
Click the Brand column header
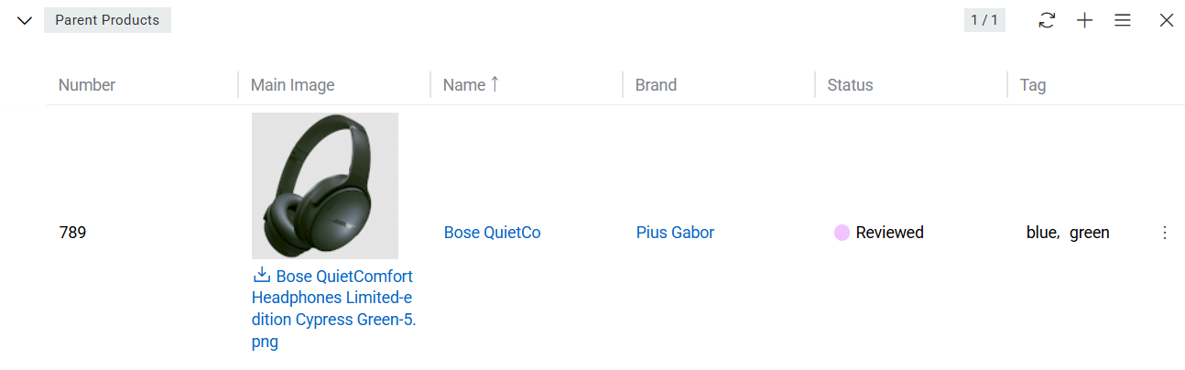point(656,85)
